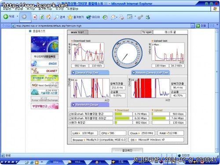Viewport: 220px width, 165px height.
Task: Click the LAN 100 Mbps field
Action: [84, 133]
